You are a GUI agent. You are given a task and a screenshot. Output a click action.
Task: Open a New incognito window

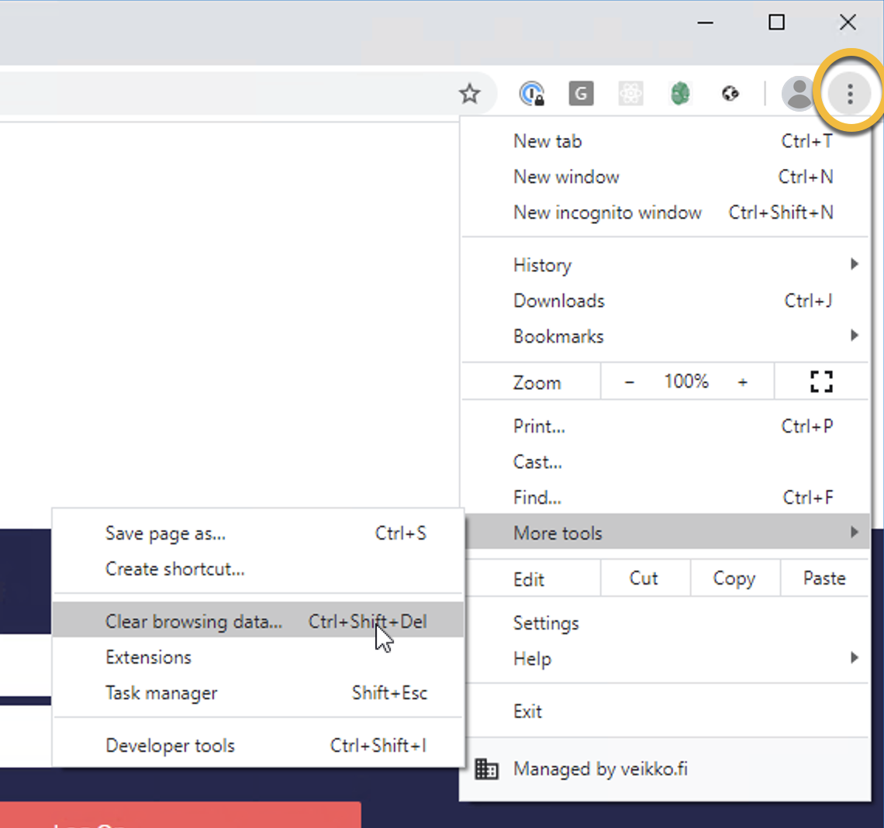click(x=666, y=212)
